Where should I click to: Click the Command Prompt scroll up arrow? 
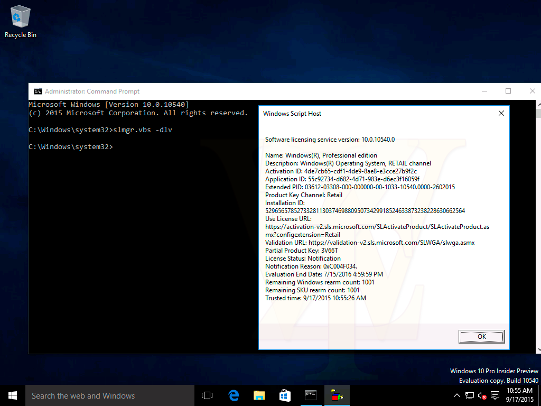(538, 104)
